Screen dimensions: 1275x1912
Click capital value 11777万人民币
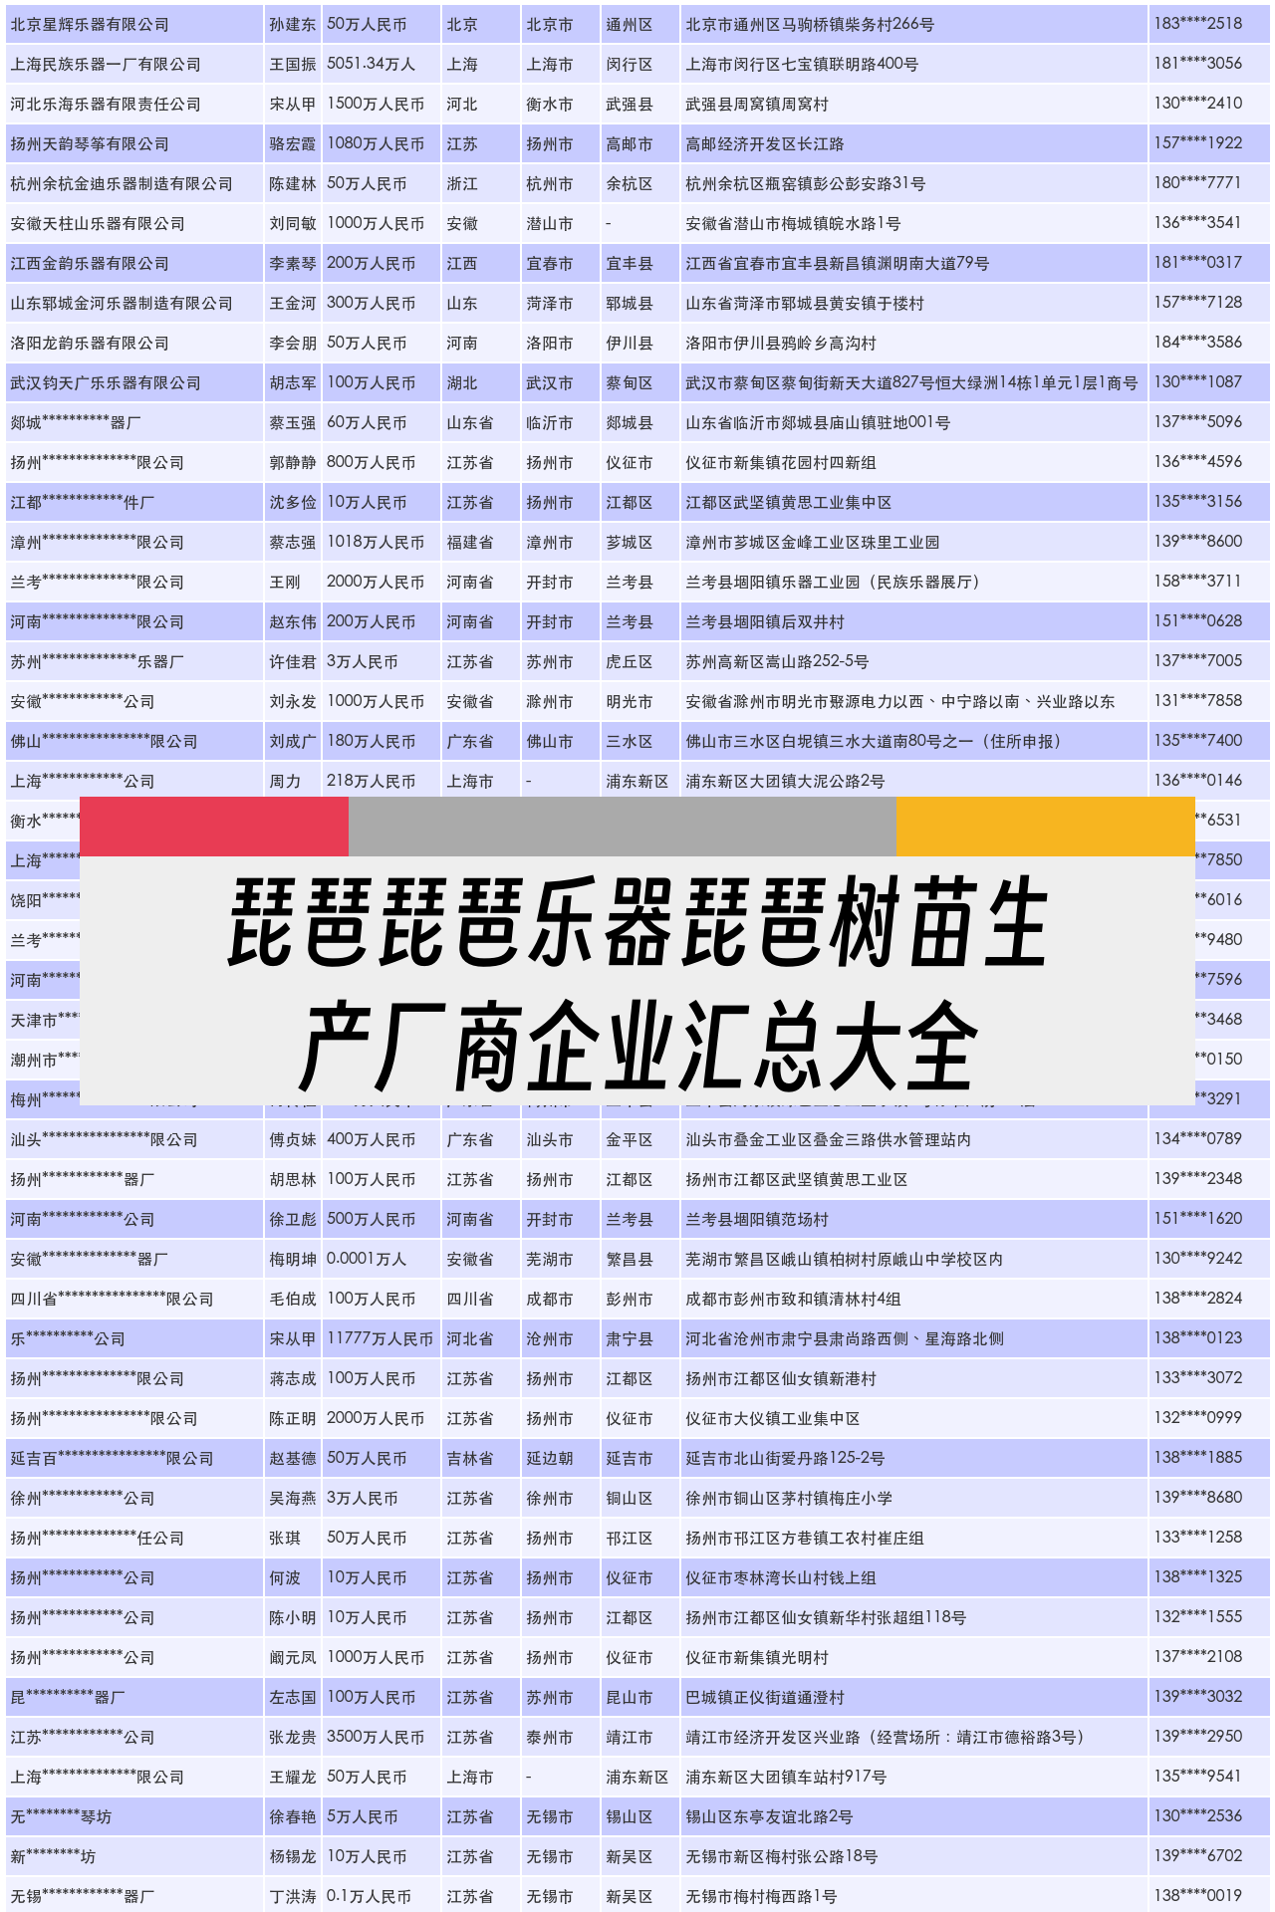[x=381, y=1338]
